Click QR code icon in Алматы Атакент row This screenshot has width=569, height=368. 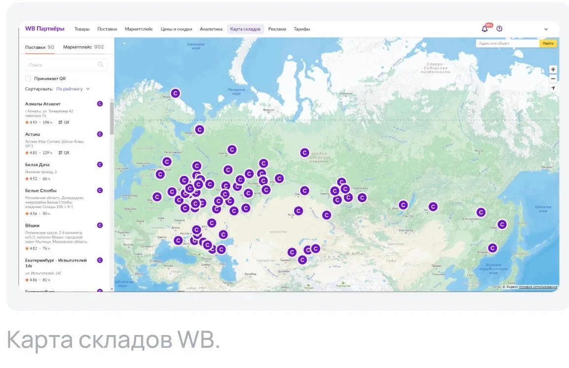[60, 122]
